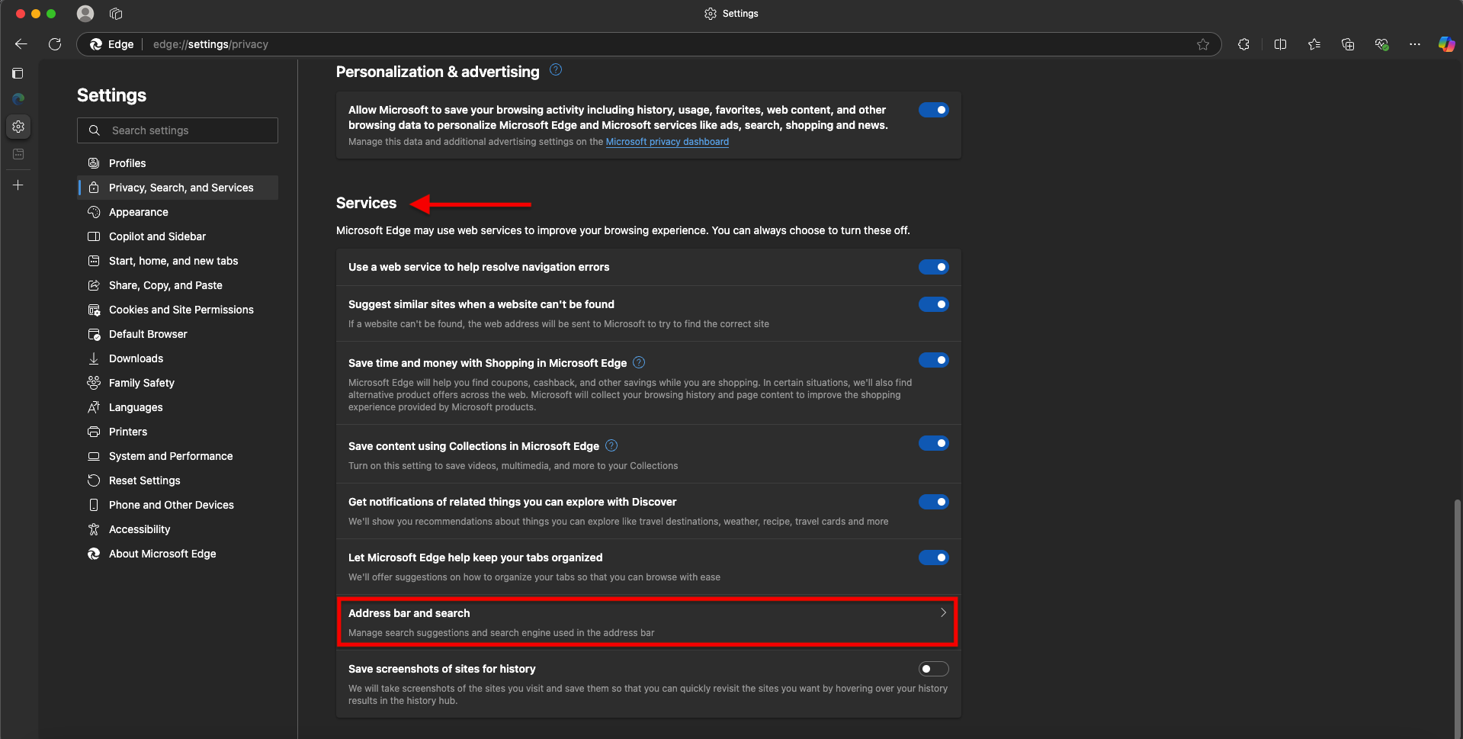Open Languages settings

point(178,407)
